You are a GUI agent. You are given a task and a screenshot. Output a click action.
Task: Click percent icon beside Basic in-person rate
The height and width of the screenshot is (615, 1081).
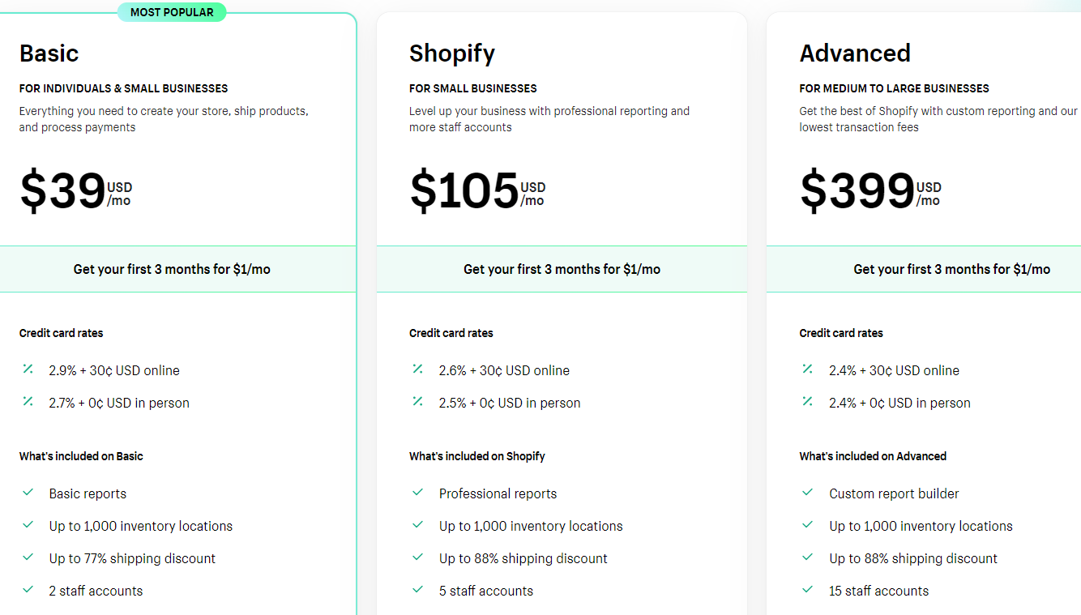click(28, 402)
